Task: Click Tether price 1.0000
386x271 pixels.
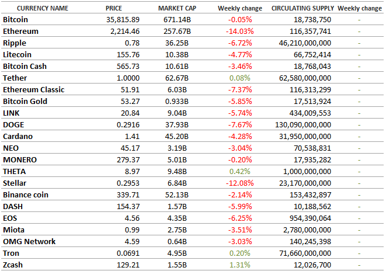Action: [128, 78]
